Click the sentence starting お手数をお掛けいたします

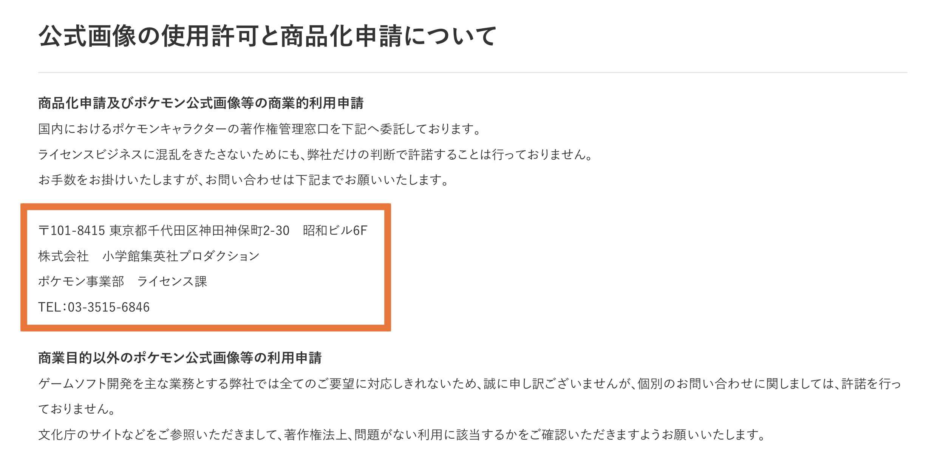[244, 180]
